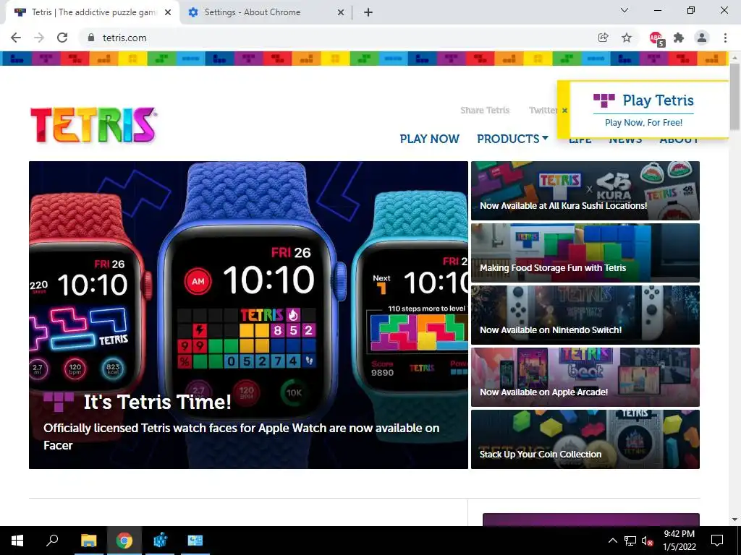
Task: Click Play Now, For Free! link
Action: coord(643,123)
